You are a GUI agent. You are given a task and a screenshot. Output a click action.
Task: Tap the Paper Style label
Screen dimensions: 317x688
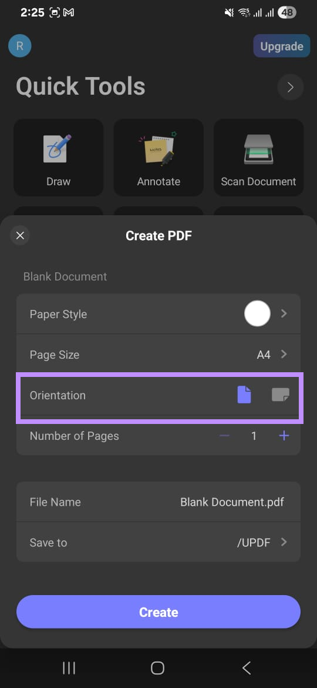click(x=58, y=314)
